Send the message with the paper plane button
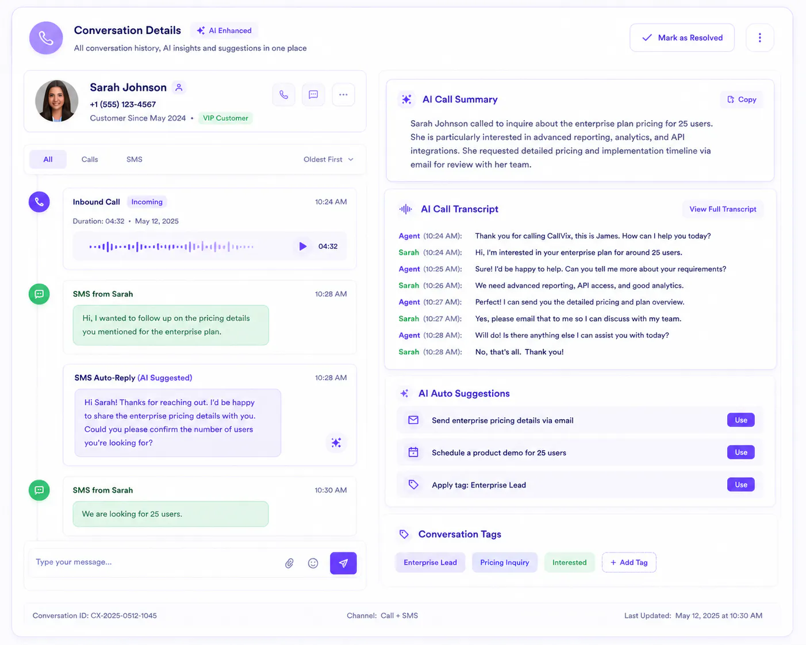This screenshot has height=645, width=806. pyautogui.click(x=343, y=563)
